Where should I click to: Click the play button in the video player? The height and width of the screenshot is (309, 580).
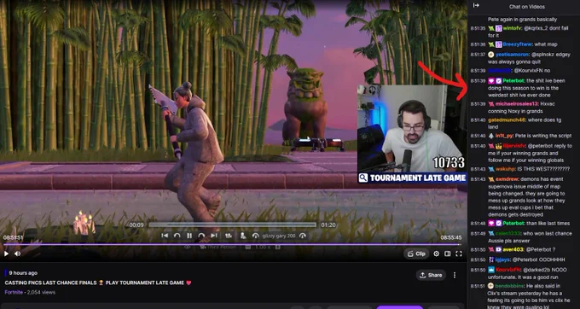click(x=6, y=254)
